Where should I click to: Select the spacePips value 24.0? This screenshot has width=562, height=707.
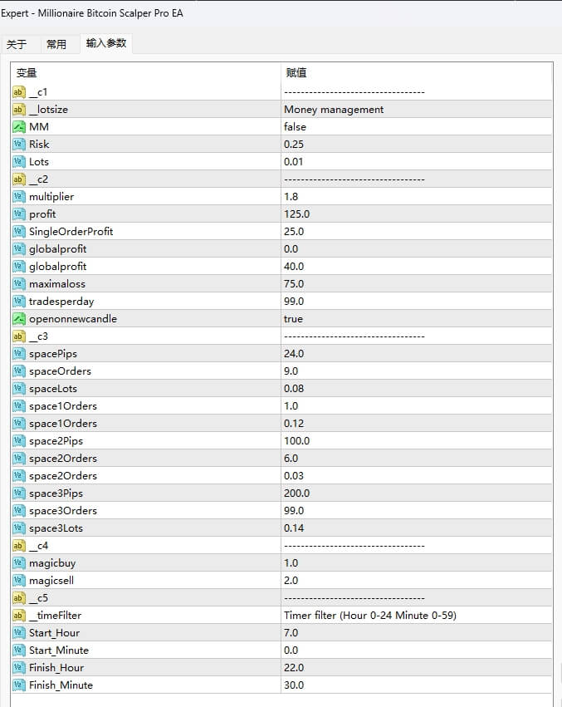click(417, 354)
